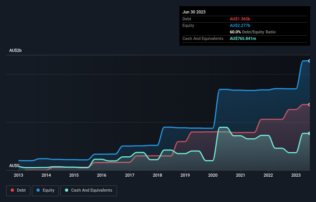Viewport: 316px width, 202px height.
Task: Click the 2021 x-axis label
Action: pyautogui.click(x=241, y=175)
